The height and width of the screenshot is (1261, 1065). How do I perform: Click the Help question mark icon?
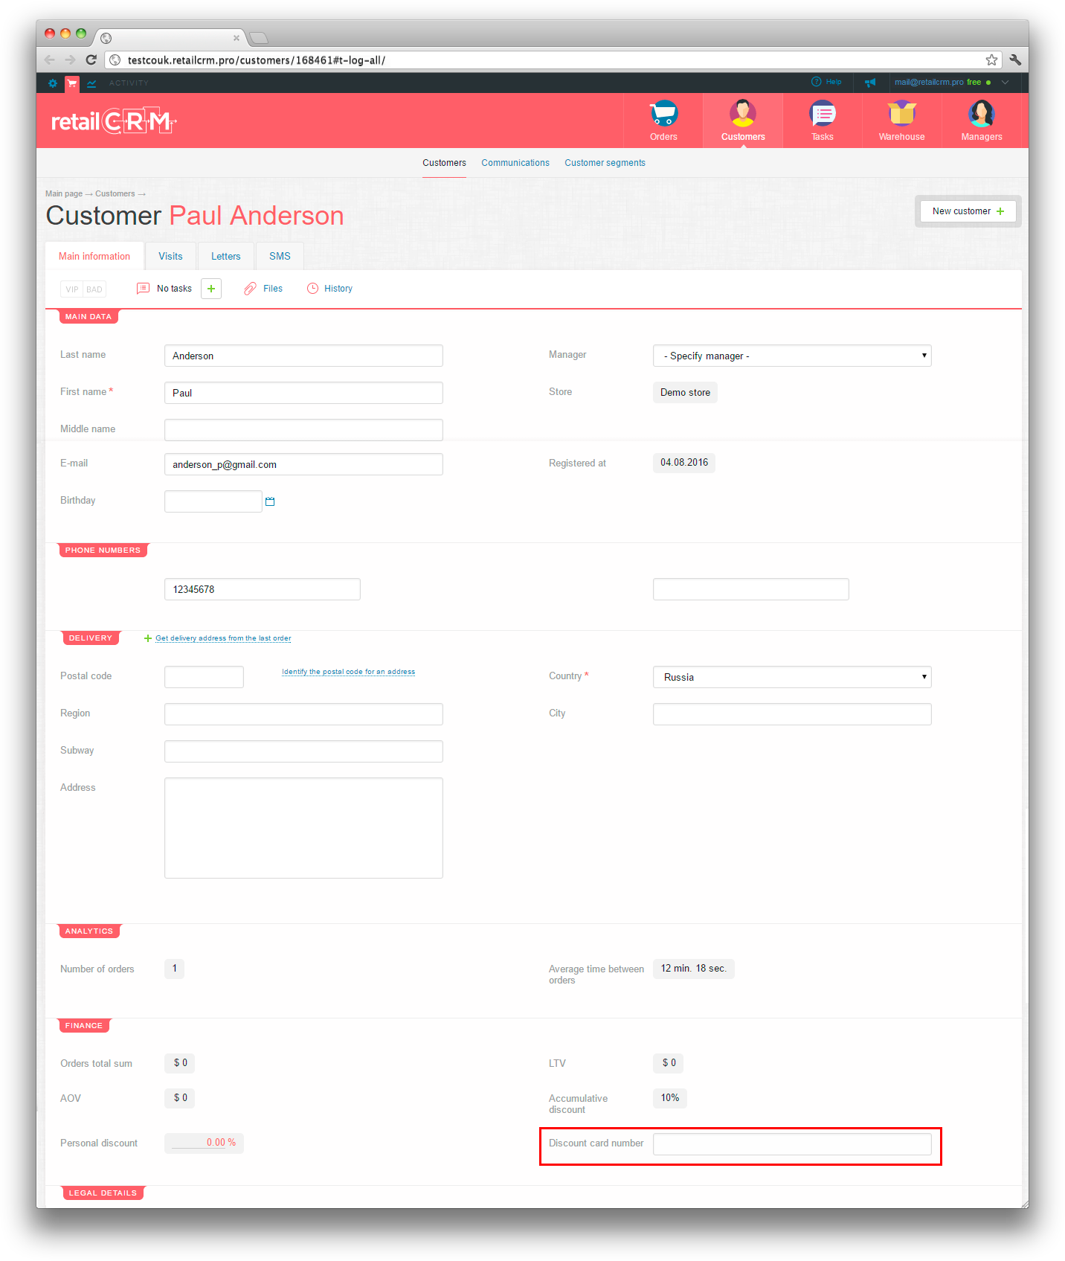pyautogui.click(x=816, y=82)
